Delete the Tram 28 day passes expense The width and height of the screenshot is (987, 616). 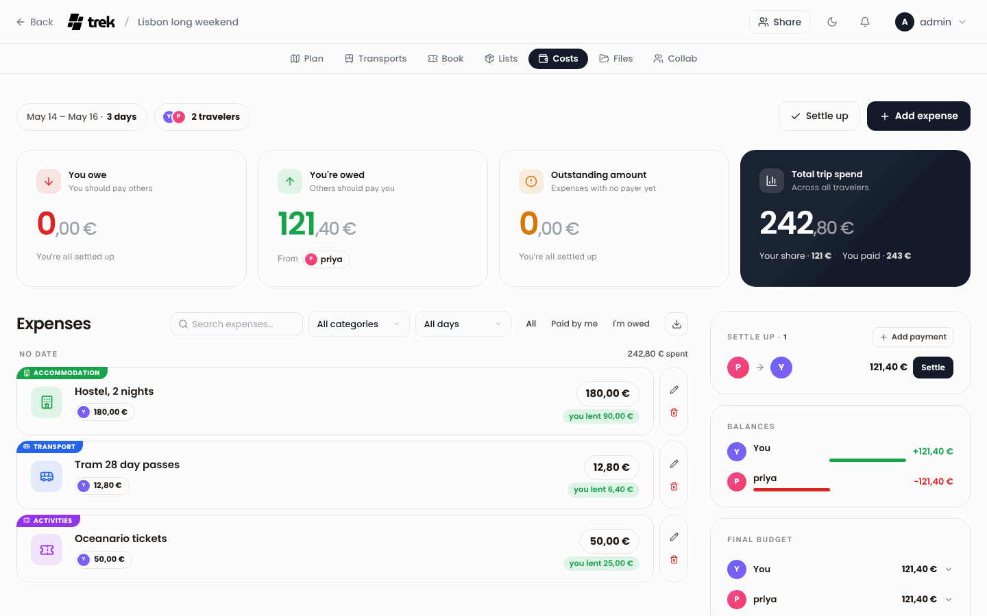tap(674, 487)
